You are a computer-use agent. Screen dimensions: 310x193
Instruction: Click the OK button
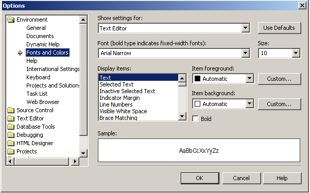(200, 178)
